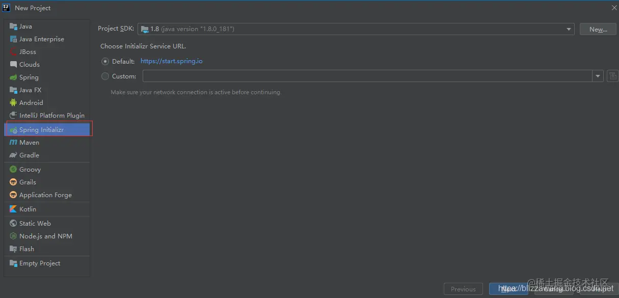Choose Java in the project type list
The width and height of the screenshot is (619, 298).
[25, 26]
